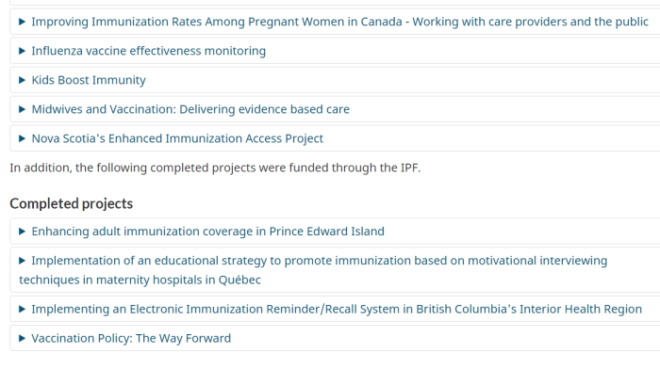Click the arrow beside Vaccination Policy: The Way Forward
The image size is (660, 368).
point(23,338)
